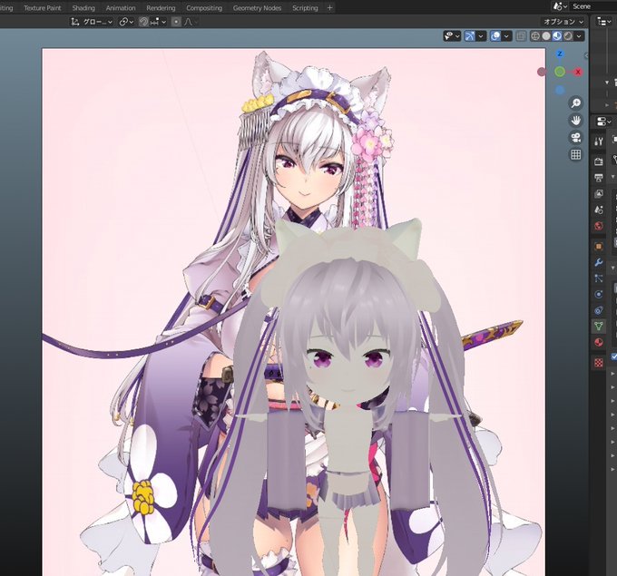Open the Physics properties tab

tap(599, 294)
